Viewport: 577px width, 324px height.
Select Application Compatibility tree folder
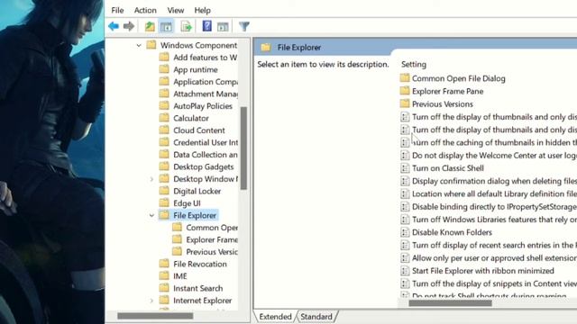pyautogui.click(x=198, y=82)
